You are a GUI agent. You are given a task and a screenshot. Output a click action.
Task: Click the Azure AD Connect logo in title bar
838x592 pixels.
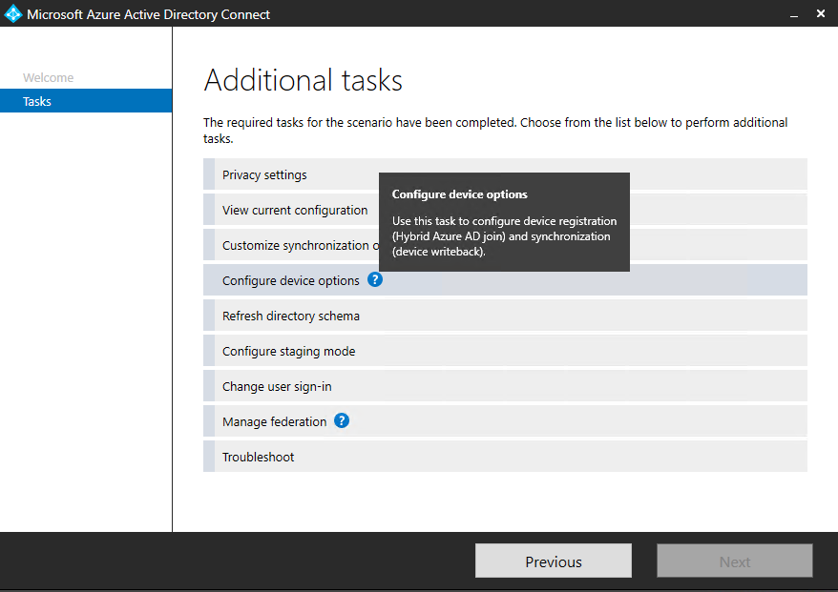pyautogui.click(x=12, y=14)
